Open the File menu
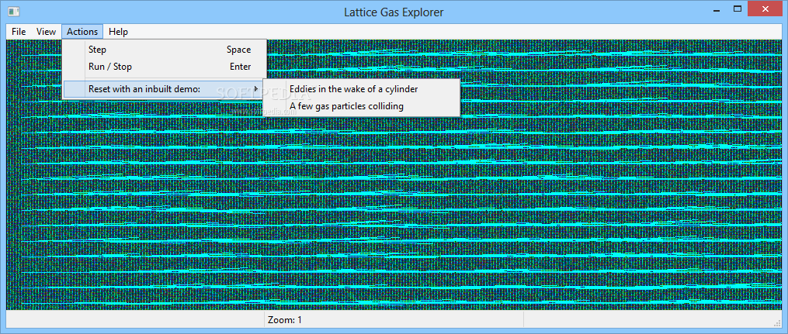This screenshot has height=334, width=788. (x=19, y=32)
